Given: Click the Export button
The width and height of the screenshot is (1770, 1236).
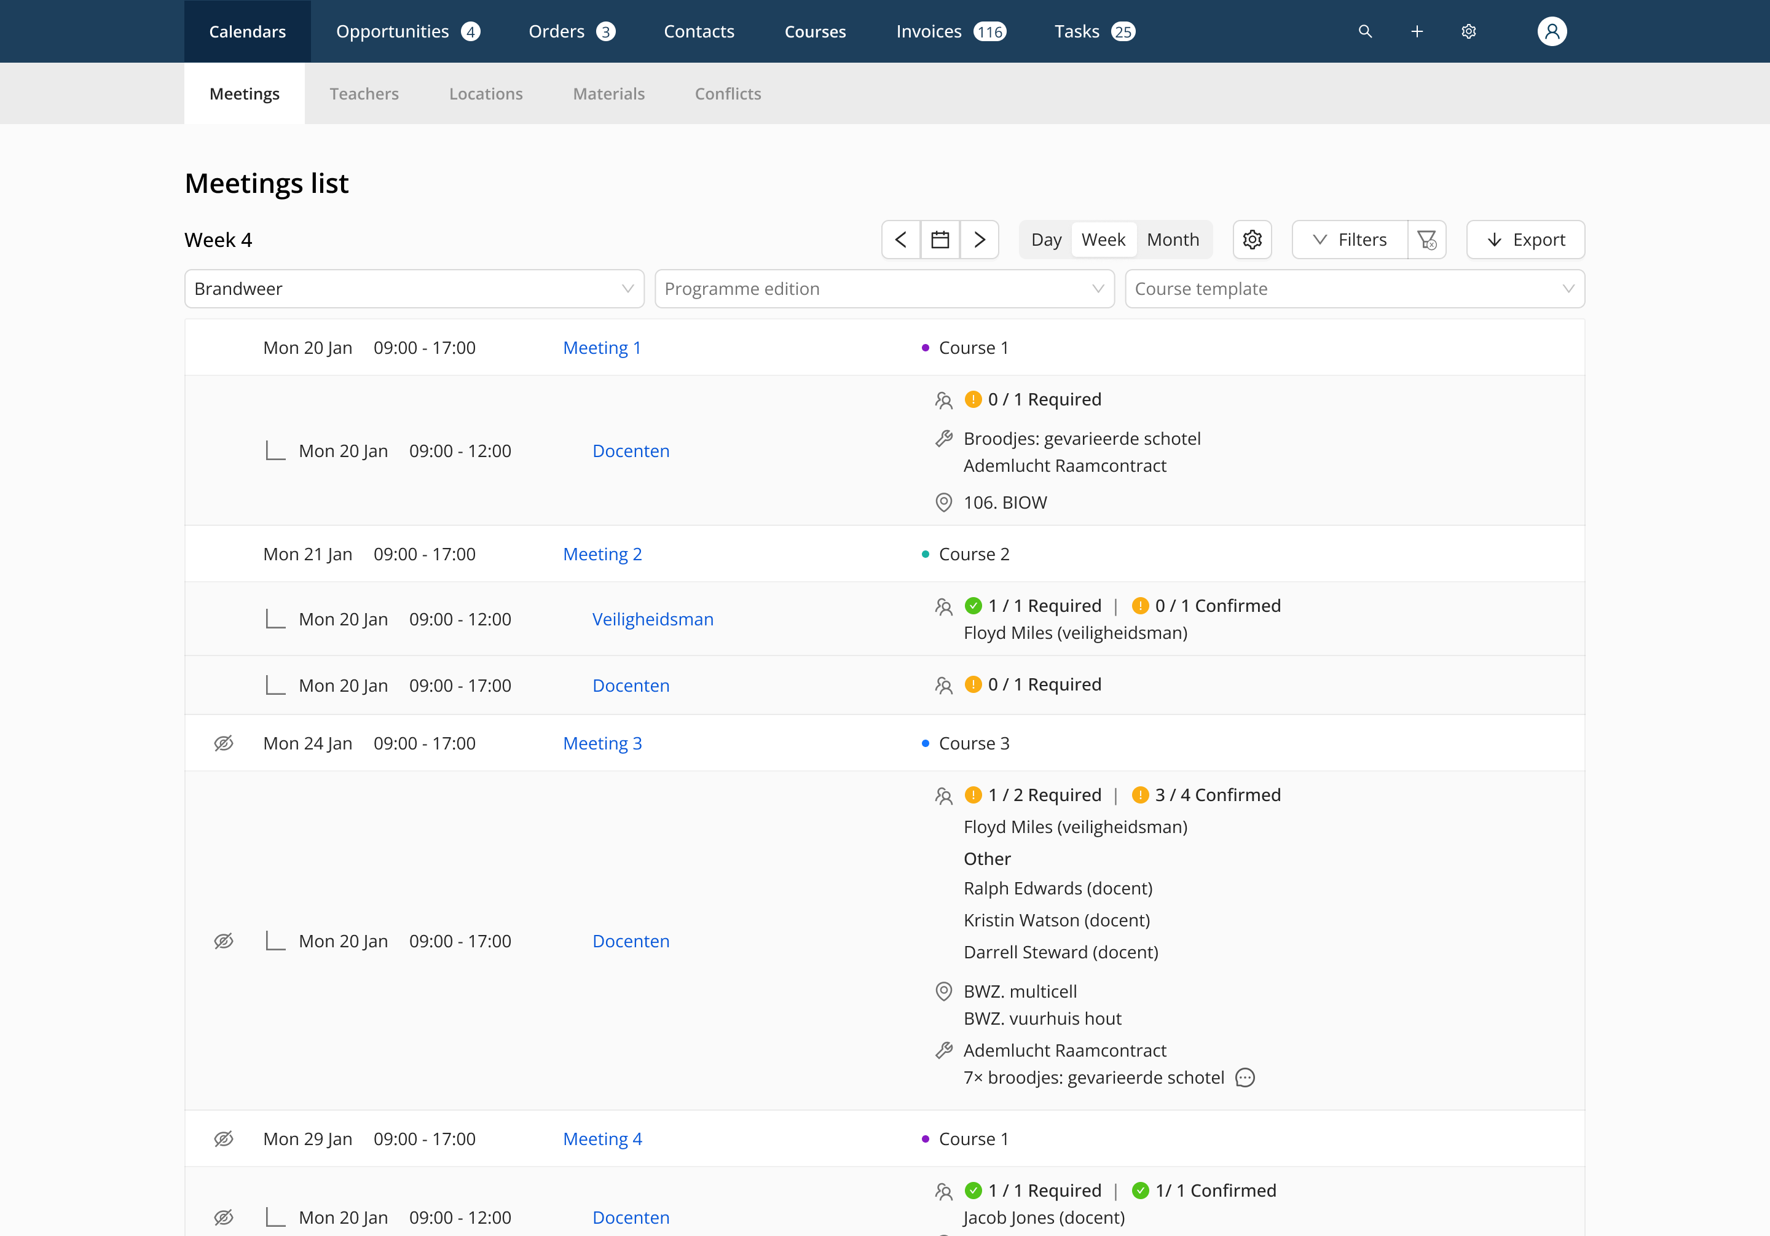Looking at the screenshot, I should click(x=1525, y=240).
